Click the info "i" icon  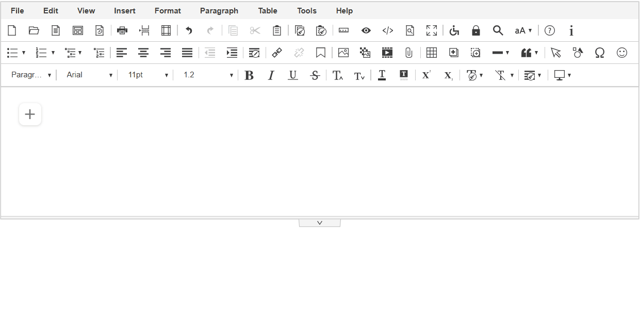[x=571, y=30]
